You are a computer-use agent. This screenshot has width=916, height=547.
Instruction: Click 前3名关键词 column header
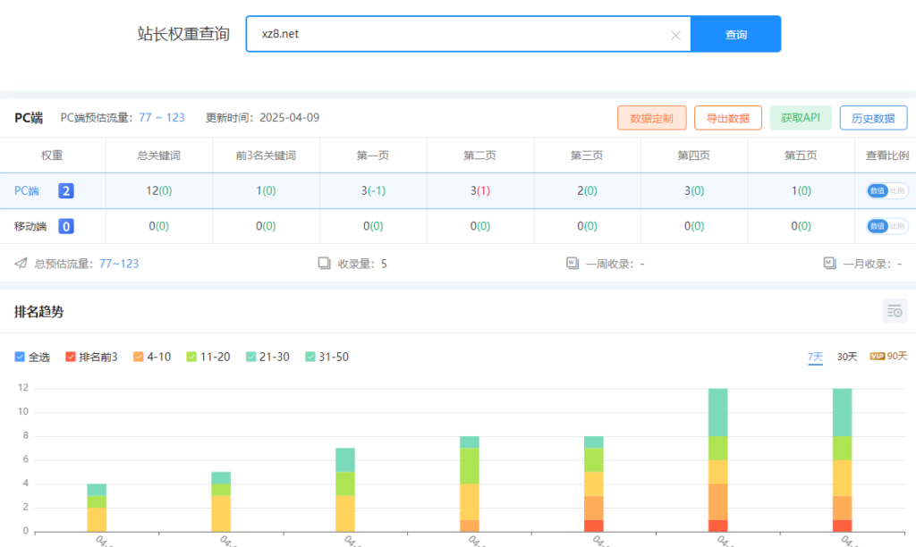[x=266, y=156]
